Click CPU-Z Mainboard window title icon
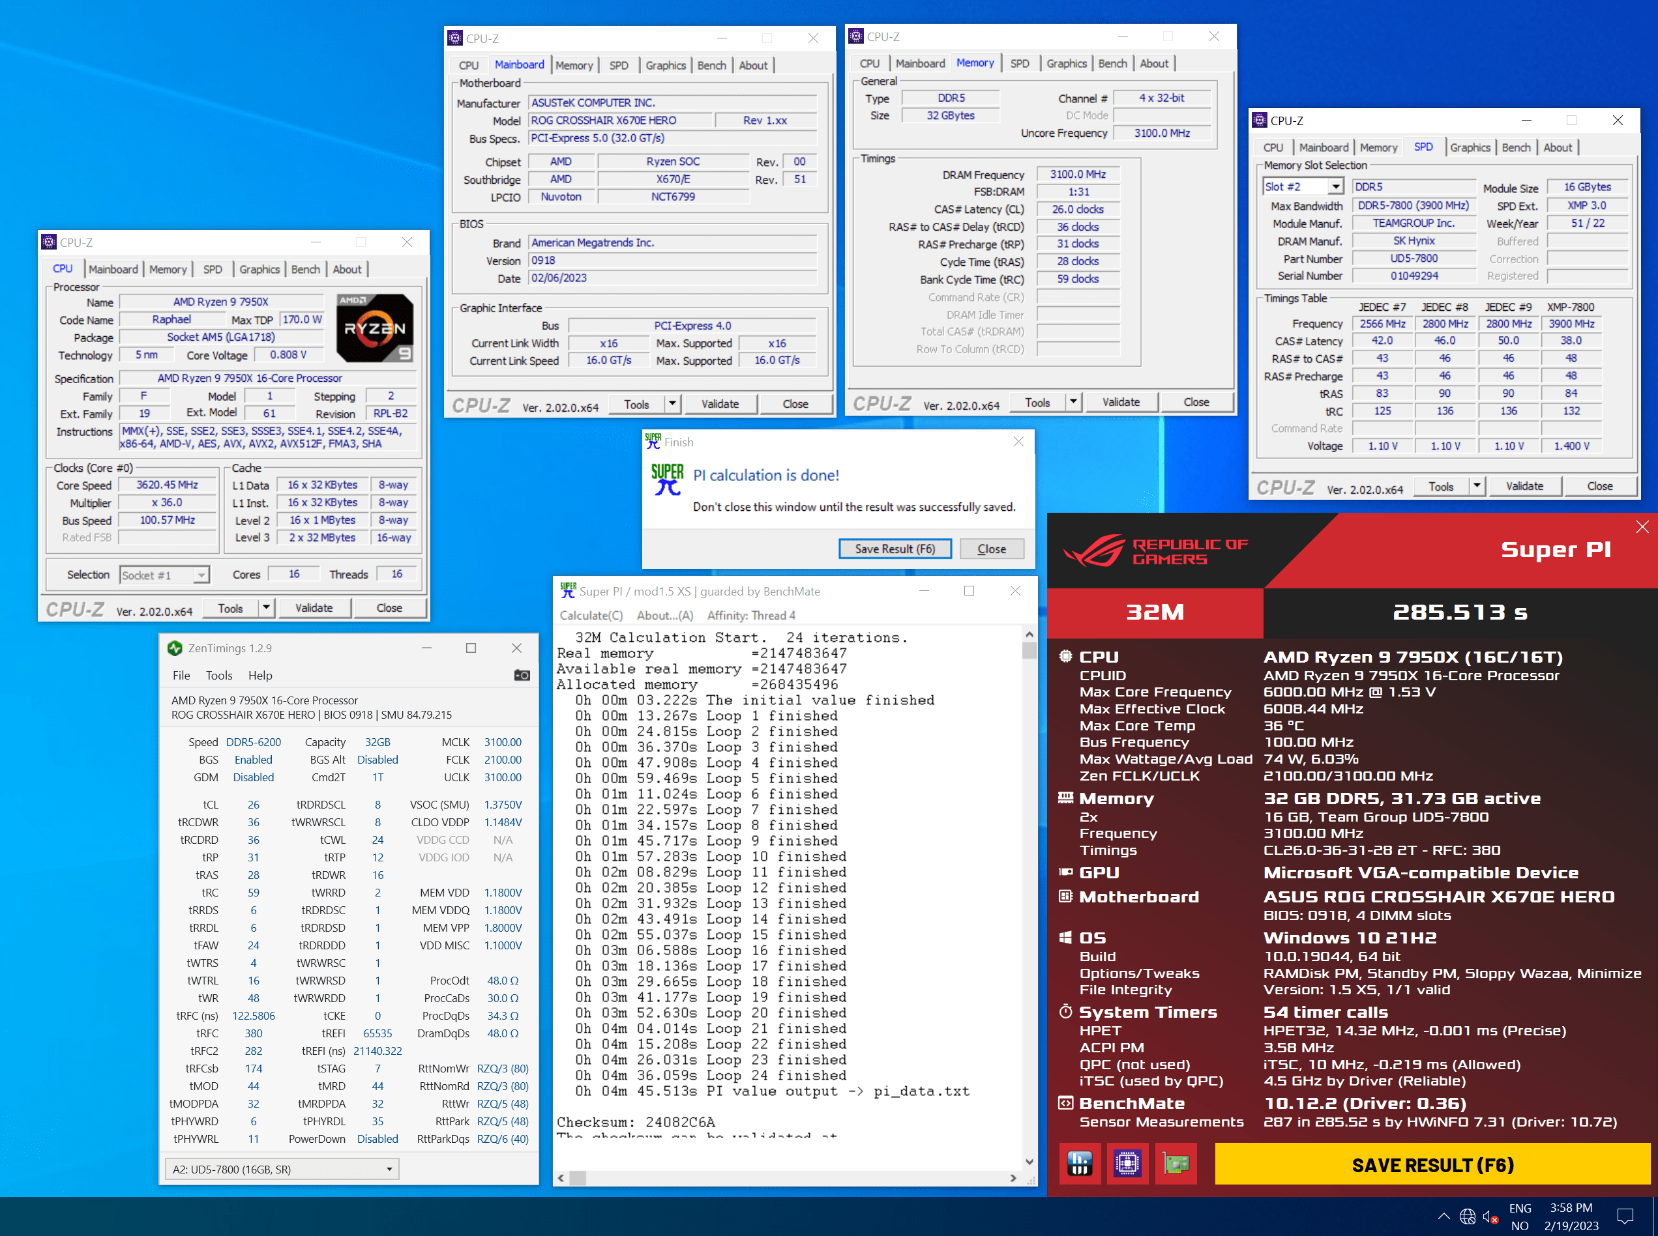 (x=455, y=38)
